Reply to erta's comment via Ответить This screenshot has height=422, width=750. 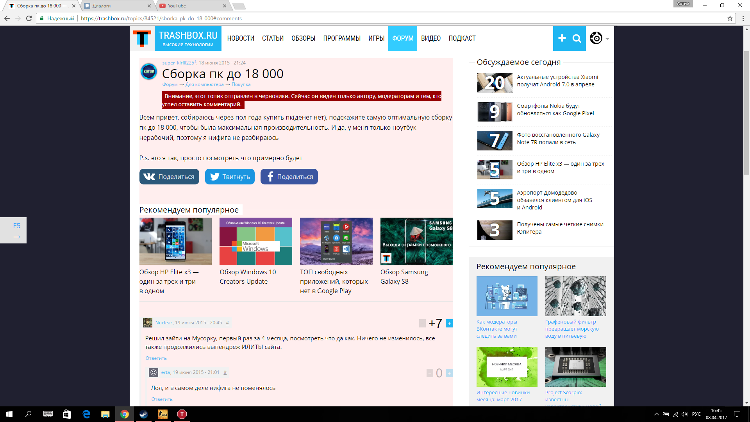coord(162,399)
